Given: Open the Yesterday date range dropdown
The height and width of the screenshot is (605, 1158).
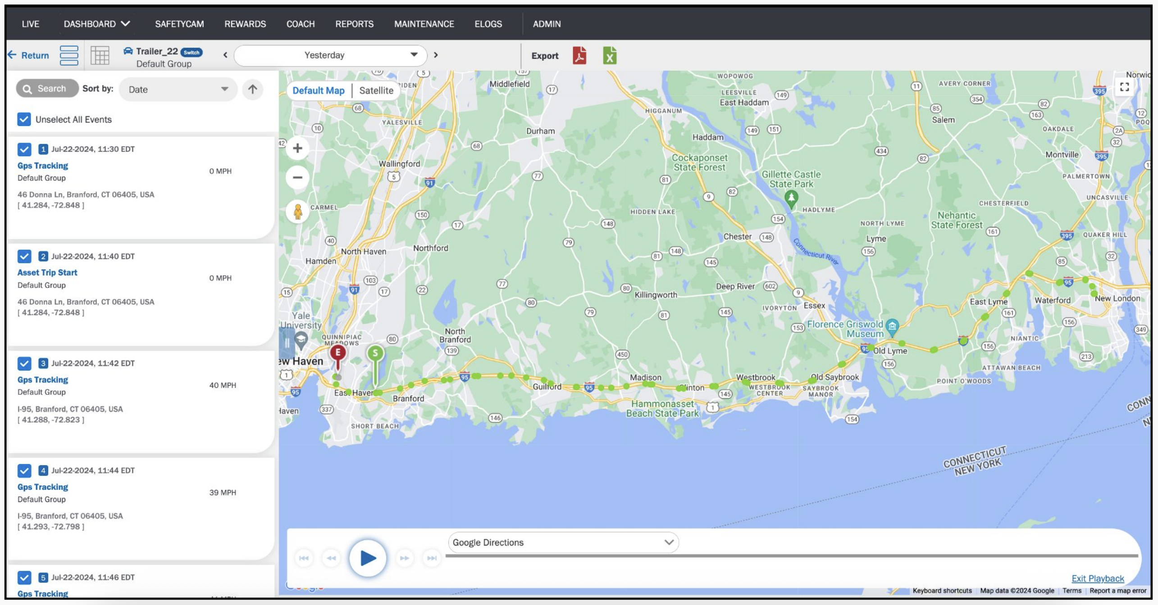Looking at the screenshot, I should tap(330, 55).
